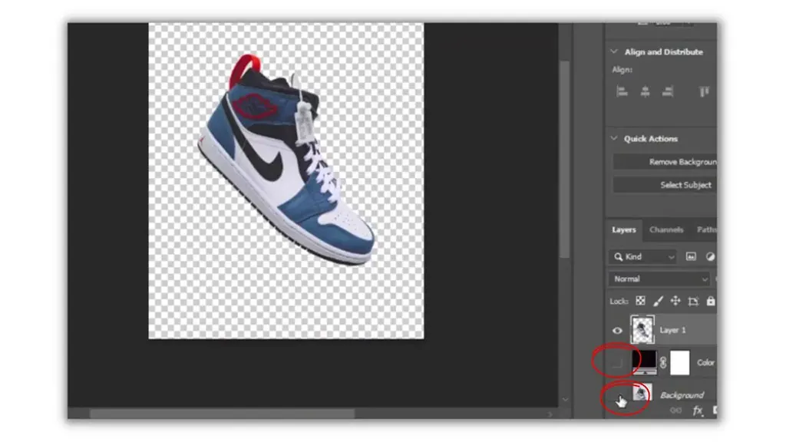Lock image pixels brush icon
786x442 pixels.
coord(658,301)
